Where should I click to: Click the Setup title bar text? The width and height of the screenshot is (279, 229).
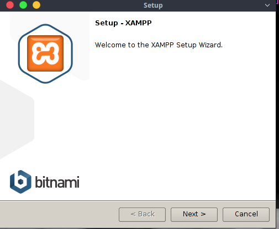[x=153, y=6]
